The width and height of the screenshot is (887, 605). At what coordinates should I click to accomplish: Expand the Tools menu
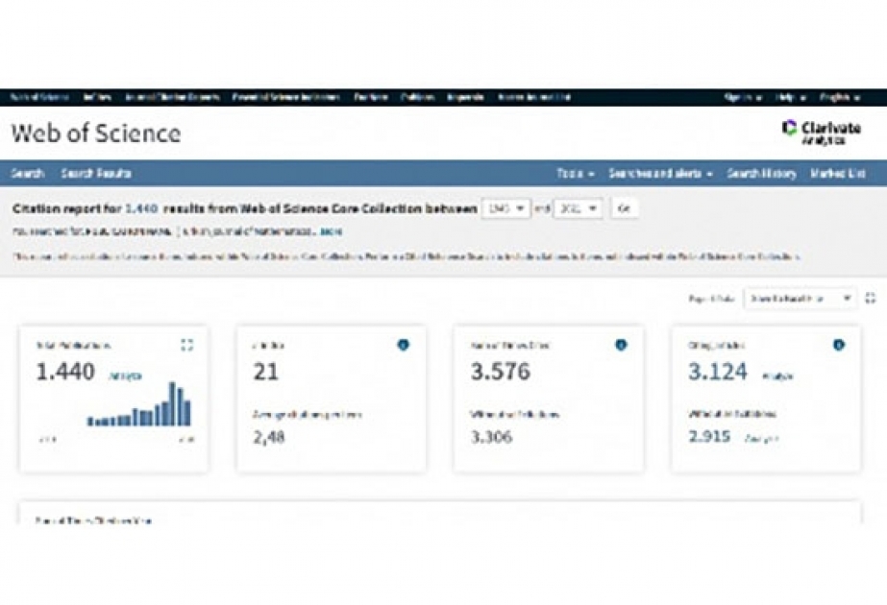coord(576,174)
